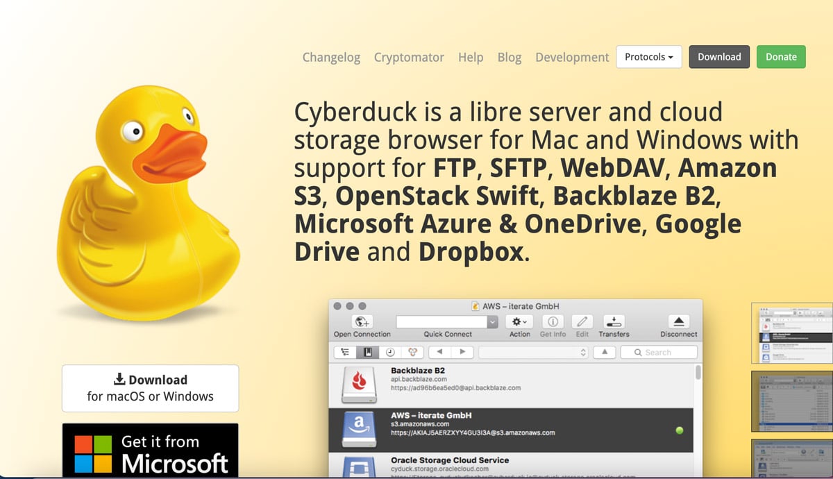Expand the Protocols dropdown
This screenshot has height=479, width=833.
click(x=649, y=57)
